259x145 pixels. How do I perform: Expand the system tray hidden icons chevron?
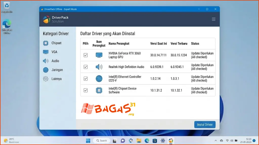click(x=215, y=140)
